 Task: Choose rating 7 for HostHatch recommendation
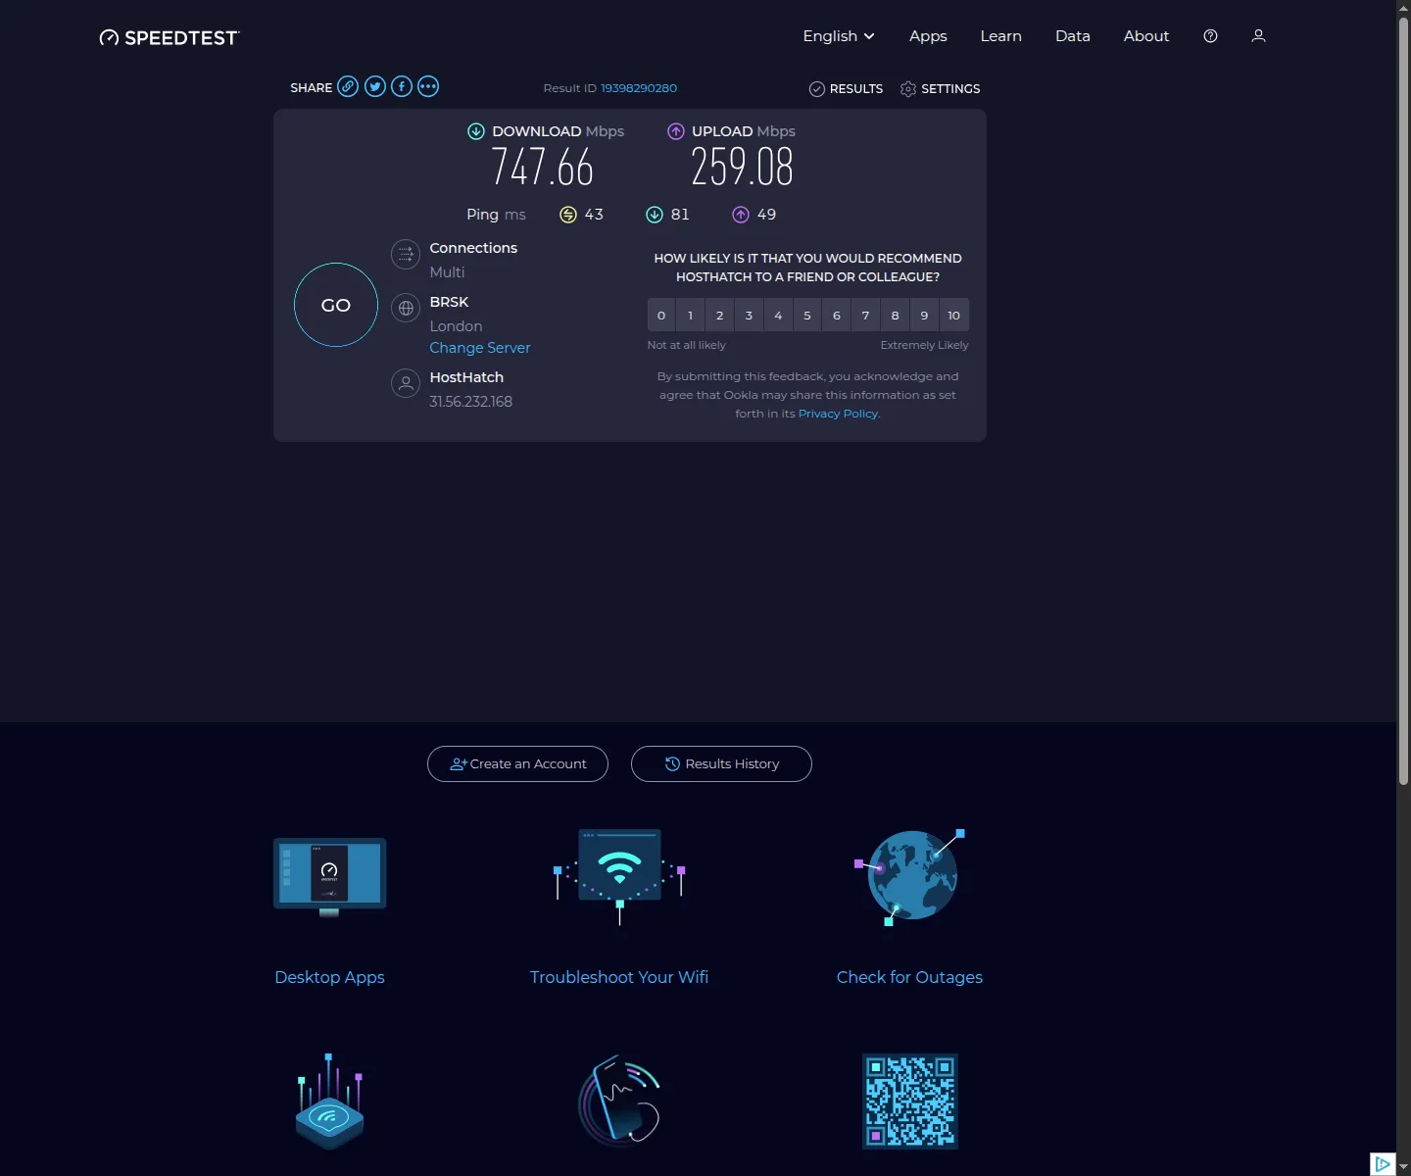[x=865, y=316]
